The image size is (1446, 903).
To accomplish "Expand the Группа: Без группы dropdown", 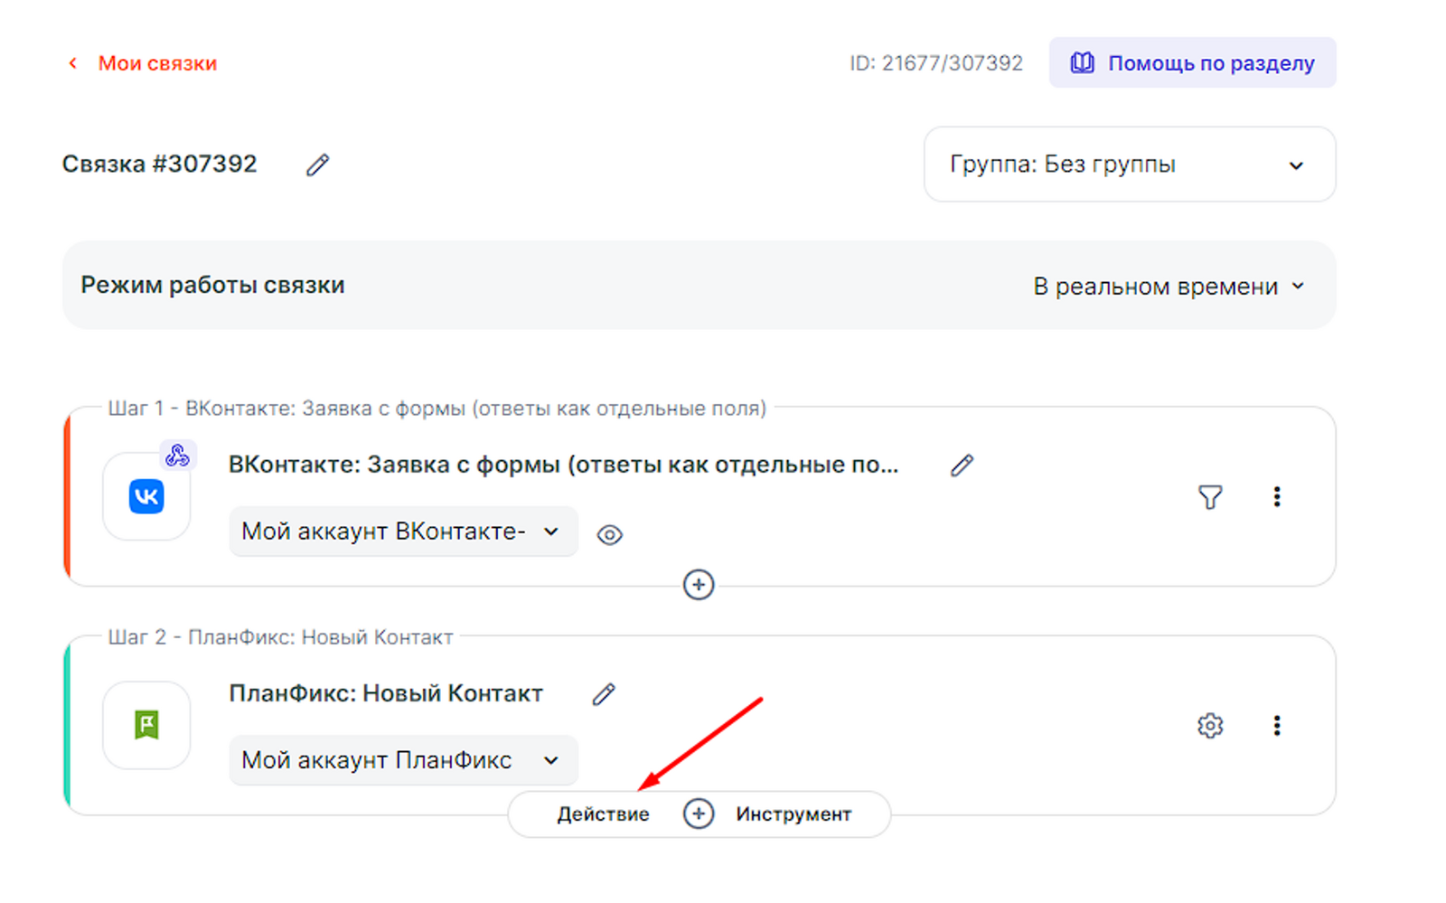I will [1129, 165].
